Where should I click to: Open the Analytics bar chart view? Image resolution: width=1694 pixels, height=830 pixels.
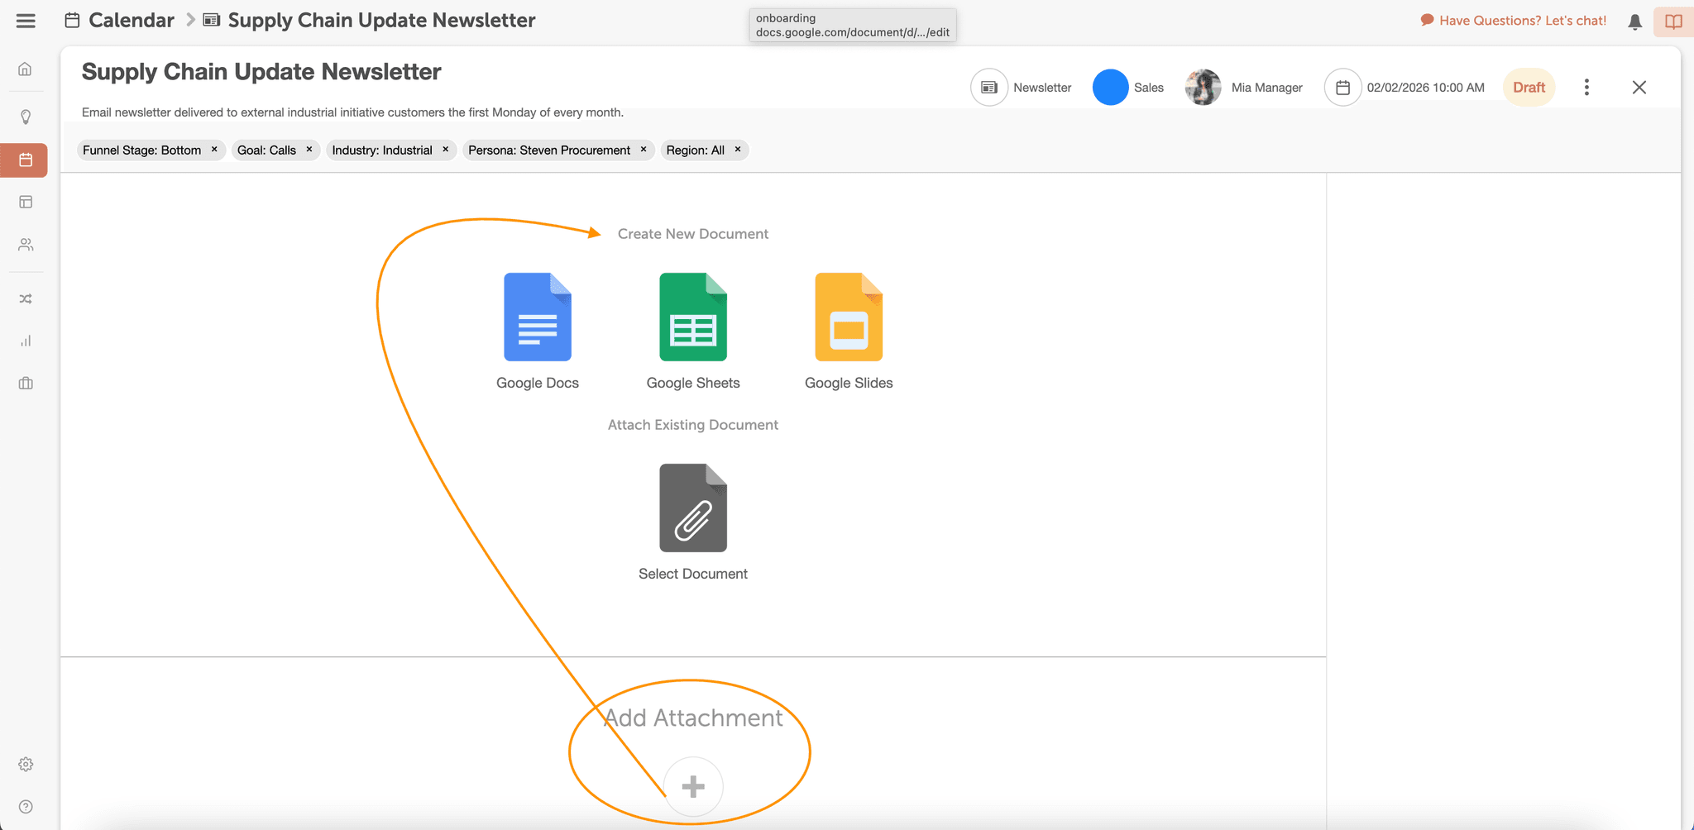25,341
